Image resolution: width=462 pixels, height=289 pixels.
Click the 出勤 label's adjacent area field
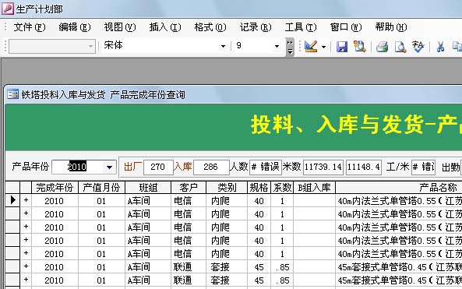461,167
